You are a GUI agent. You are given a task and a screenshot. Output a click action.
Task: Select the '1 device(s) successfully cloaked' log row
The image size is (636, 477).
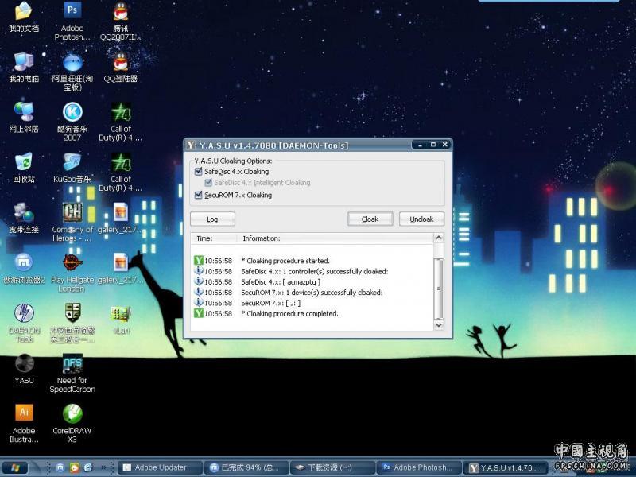(x=312, y=293)
